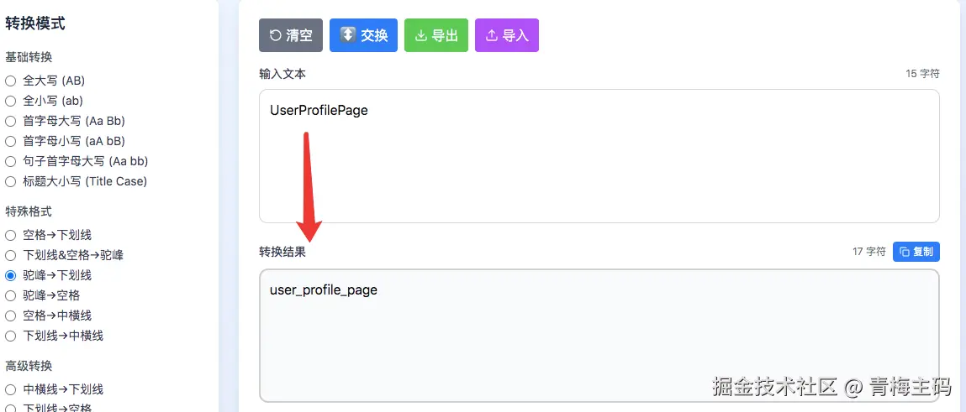The height and width of the screenshot is (412, 966).
Task: Choose 下划线→中横线 radio option
Action: tap(10, 336)
